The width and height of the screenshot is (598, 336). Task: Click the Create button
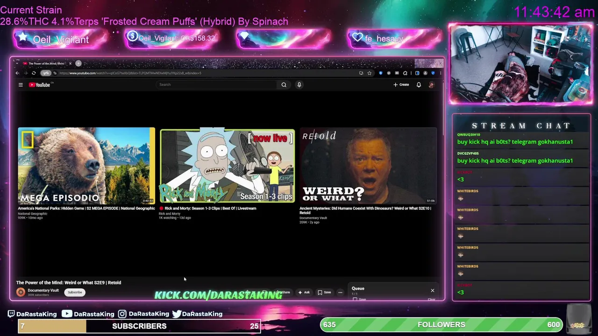tap(401, 84)
